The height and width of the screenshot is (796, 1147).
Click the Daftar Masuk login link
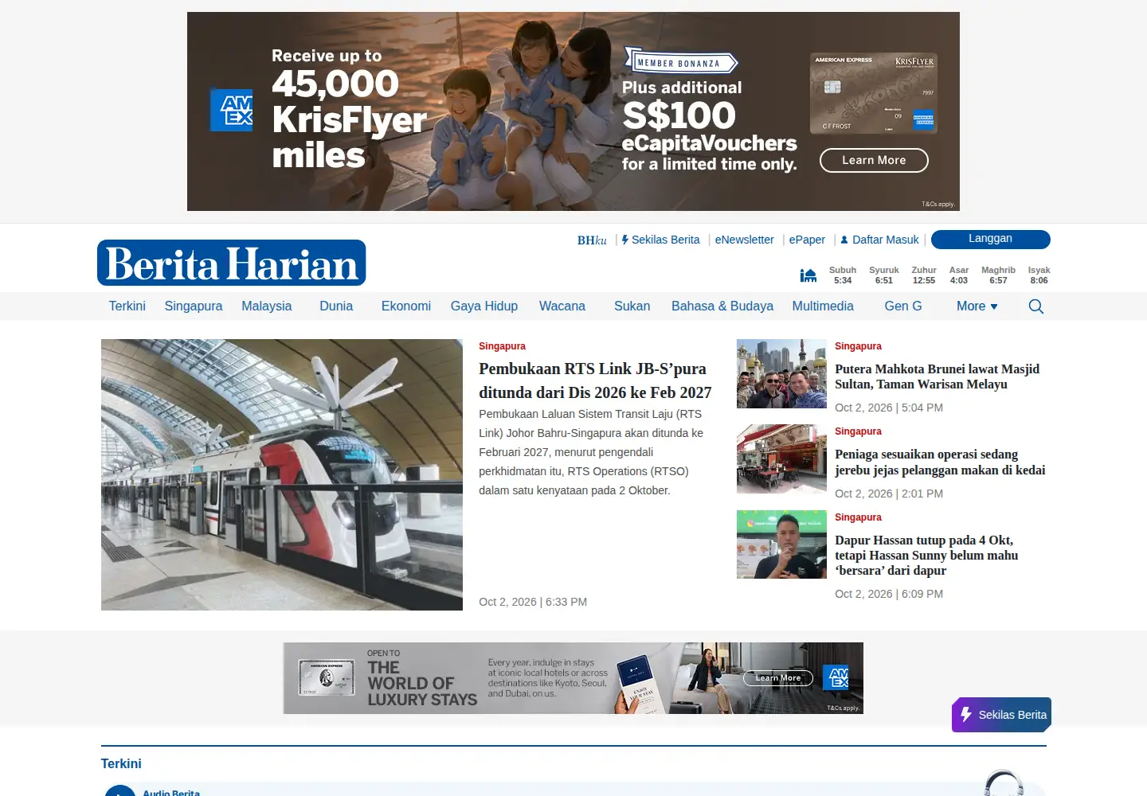(886, 240)
